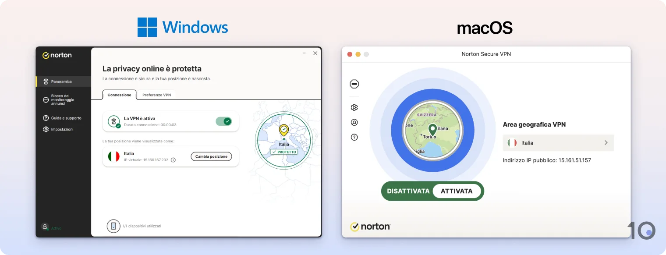Click the IP virtuale 15.160.167.202 text
666x255 pixels.
click(x=147, y=160)
